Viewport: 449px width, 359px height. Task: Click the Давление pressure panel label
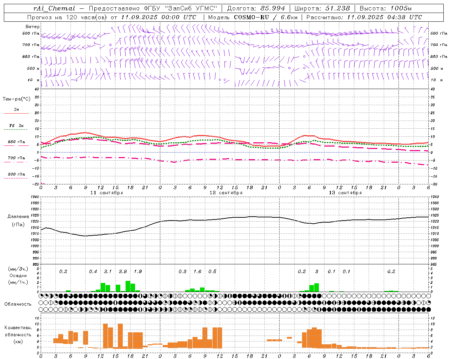click(x=18, y=217)
